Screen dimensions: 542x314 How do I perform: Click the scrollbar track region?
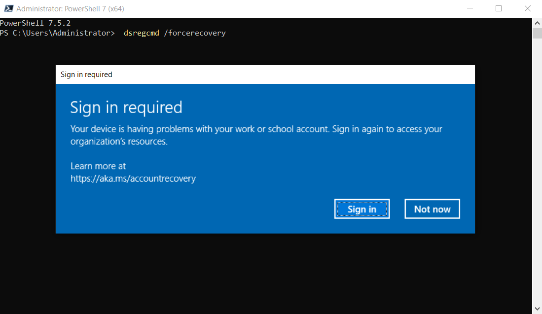click(x=537, y=173)
